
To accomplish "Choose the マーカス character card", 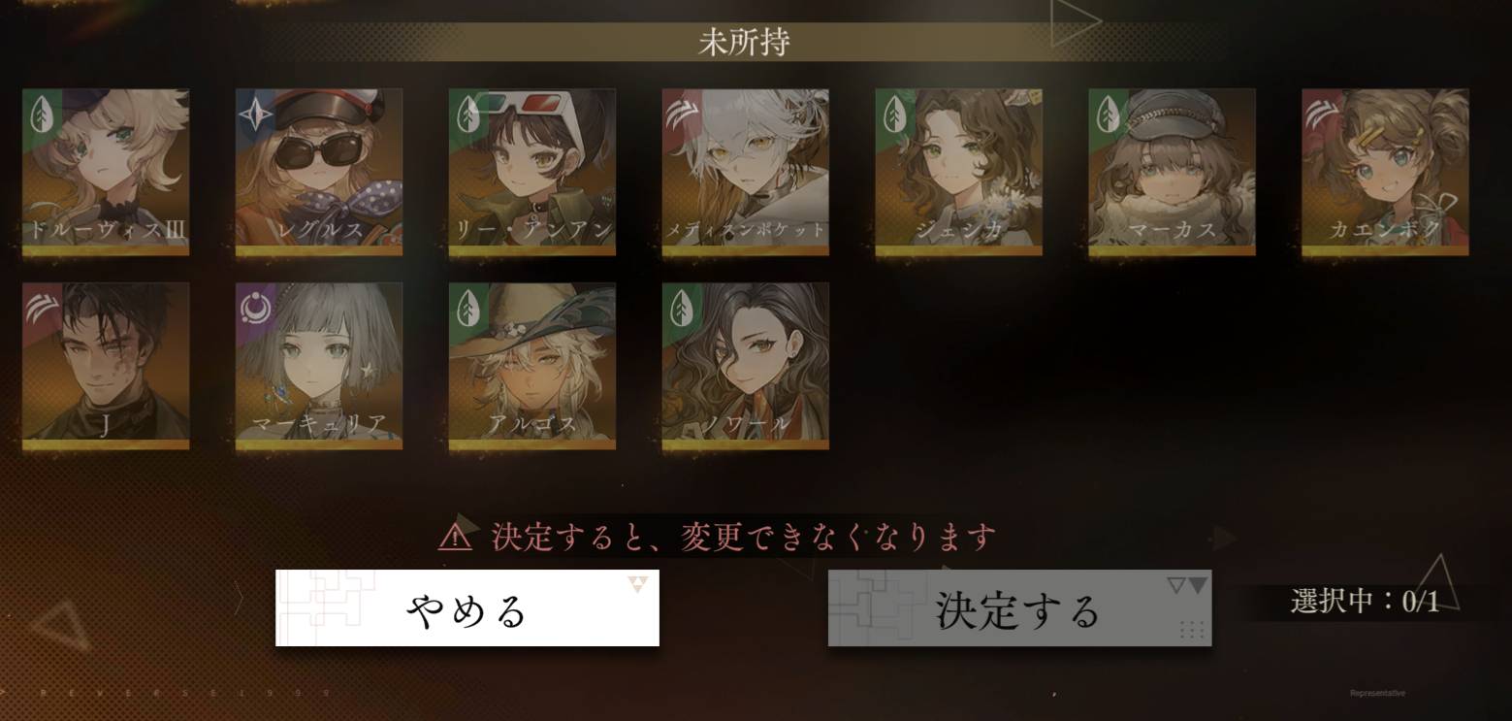I will tap(1173, 172).
